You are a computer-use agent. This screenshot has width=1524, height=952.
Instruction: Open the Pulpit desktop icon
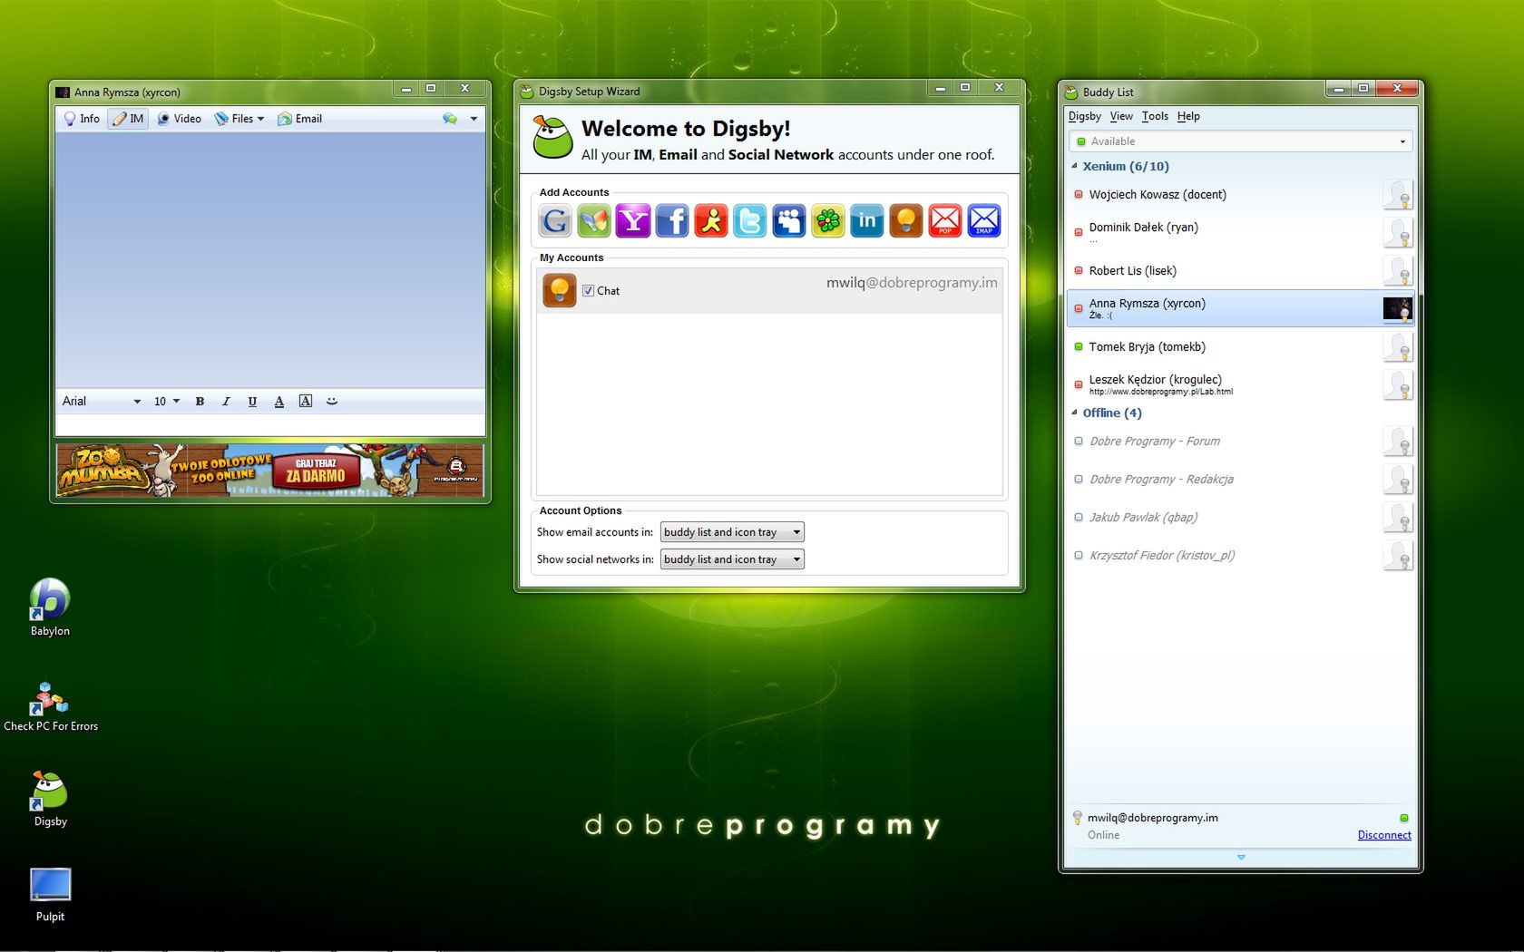pos(50,895)
